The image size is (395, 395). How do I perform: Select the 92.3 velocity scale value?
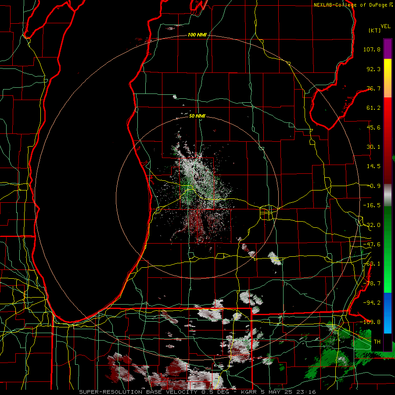coord(373,69)
